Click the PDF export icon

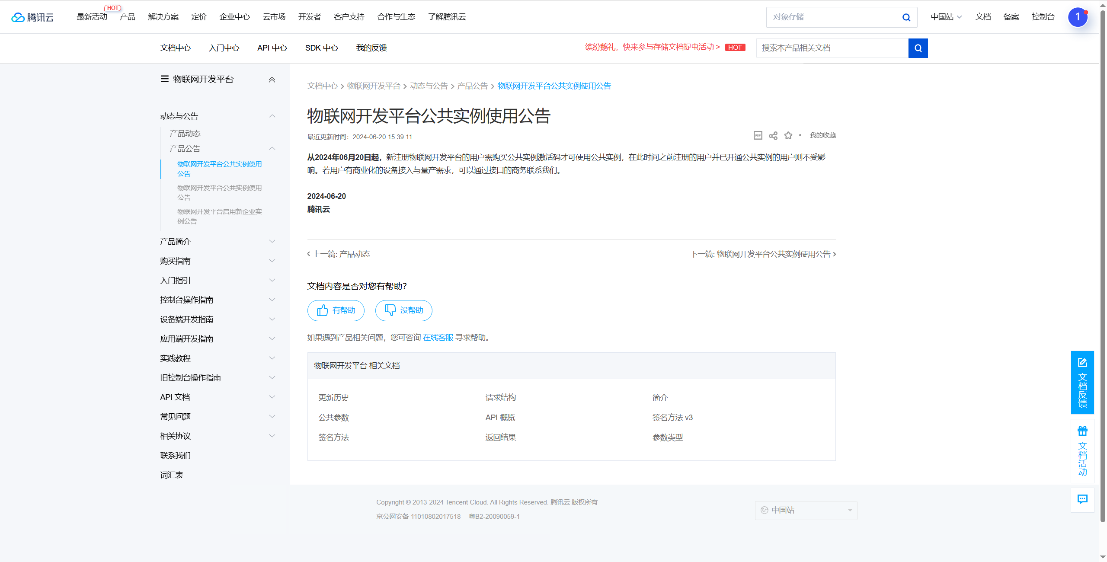click(758, 136)
